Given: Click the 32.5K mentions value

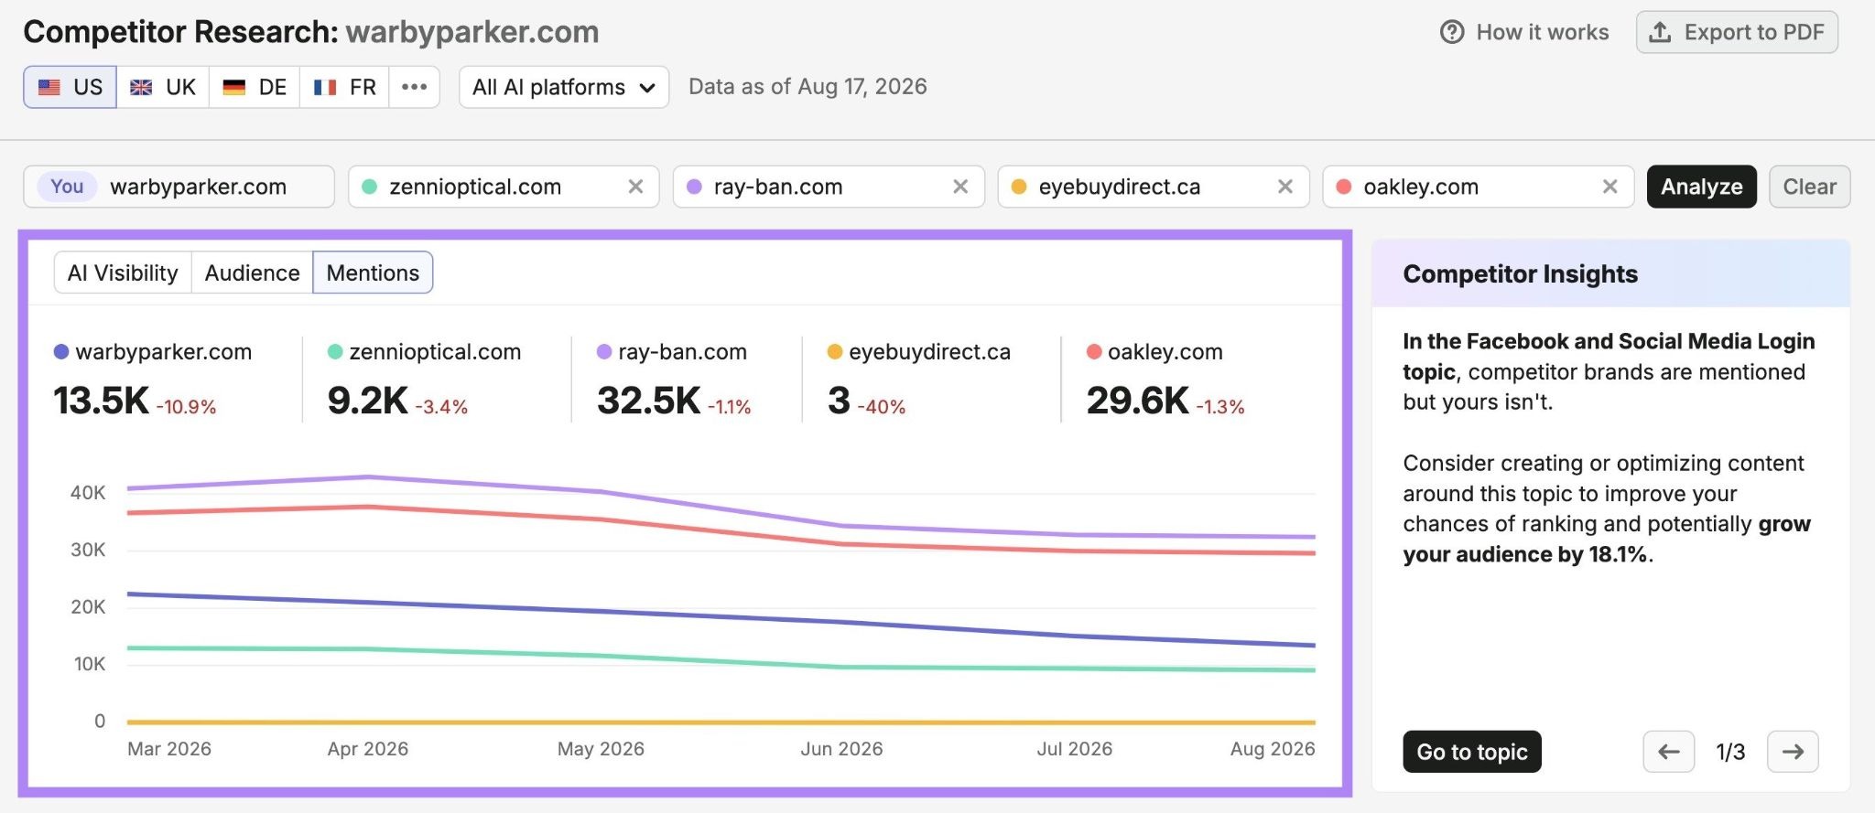Looking at the screenshot, I should [648, 401].
